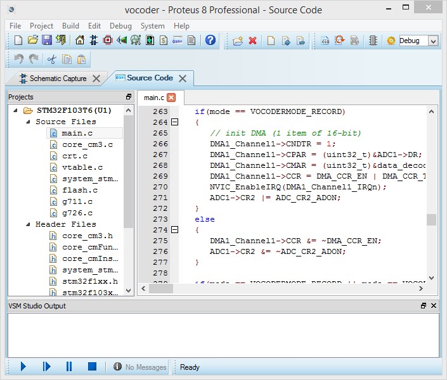Close the Source Code tab
The width and height of the screenshot is (447, 380).
[x=183, y=79]
